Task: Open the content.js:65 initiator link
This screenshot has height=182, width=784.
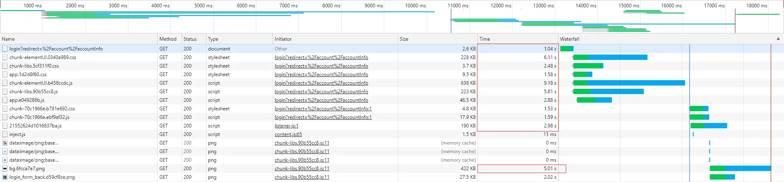Action: coord(288,134)
